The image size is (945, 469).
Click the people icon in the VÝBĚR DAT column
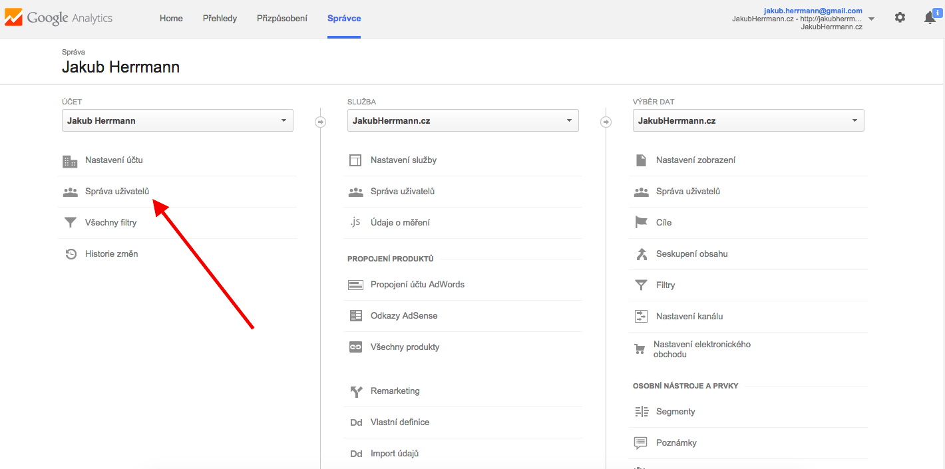pos(641,192)
